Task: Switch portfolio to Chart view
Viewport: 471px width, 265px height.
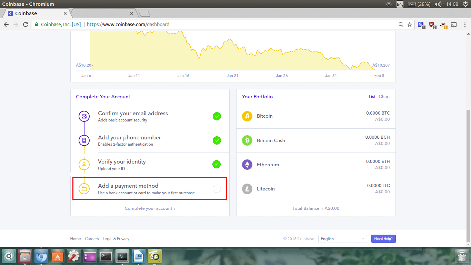Action: 384,97
